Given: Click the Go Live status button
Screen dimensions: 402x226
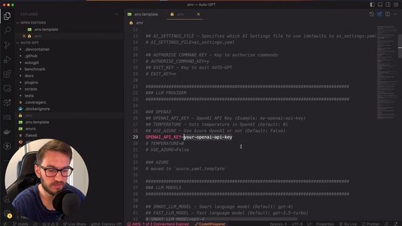Looking at the screenshot, I should pos(348,224).
